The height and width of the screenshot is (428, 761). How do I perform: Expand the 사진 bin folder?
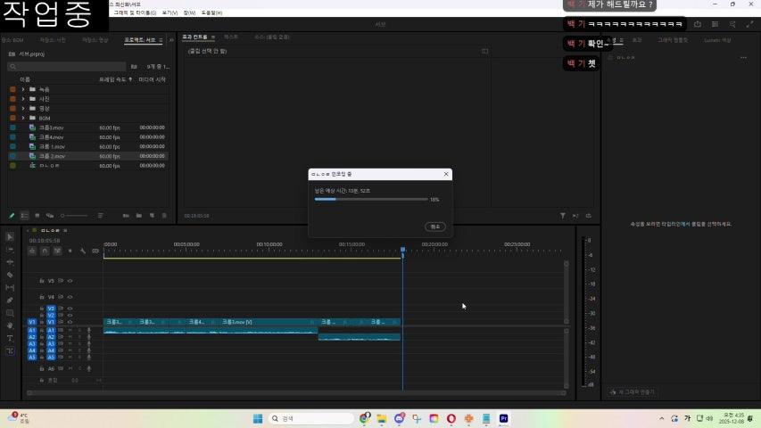click(x=23, y=99)
